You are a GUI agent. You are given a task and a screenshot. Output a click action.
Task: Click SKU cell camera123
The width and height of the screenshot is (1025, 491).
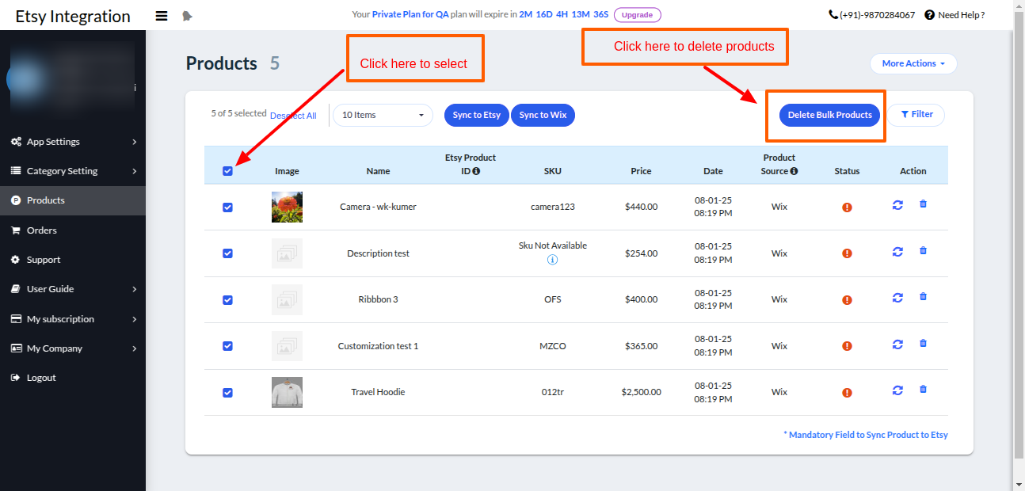[x=553, y=207]
